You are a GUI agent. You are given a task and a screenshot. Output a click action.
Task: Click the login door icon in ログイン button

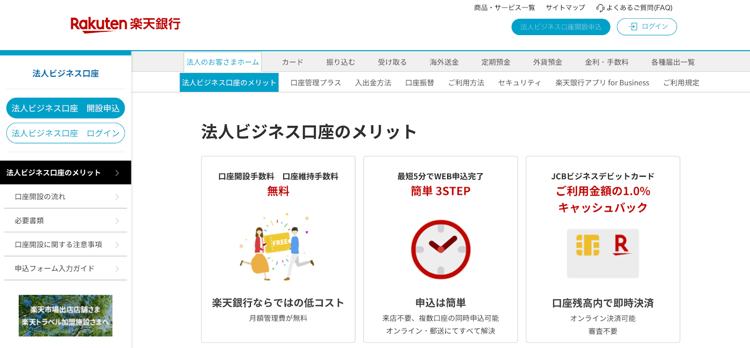click(x=633, y=27)
